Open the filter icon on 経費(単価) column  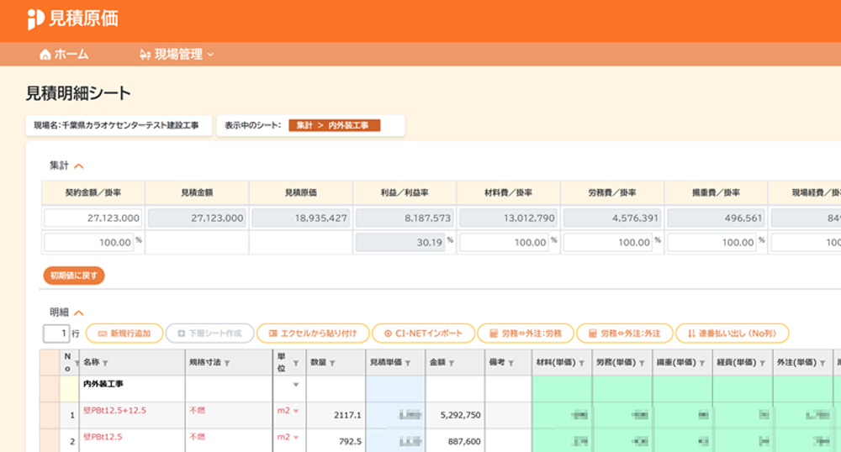point(763,363)
